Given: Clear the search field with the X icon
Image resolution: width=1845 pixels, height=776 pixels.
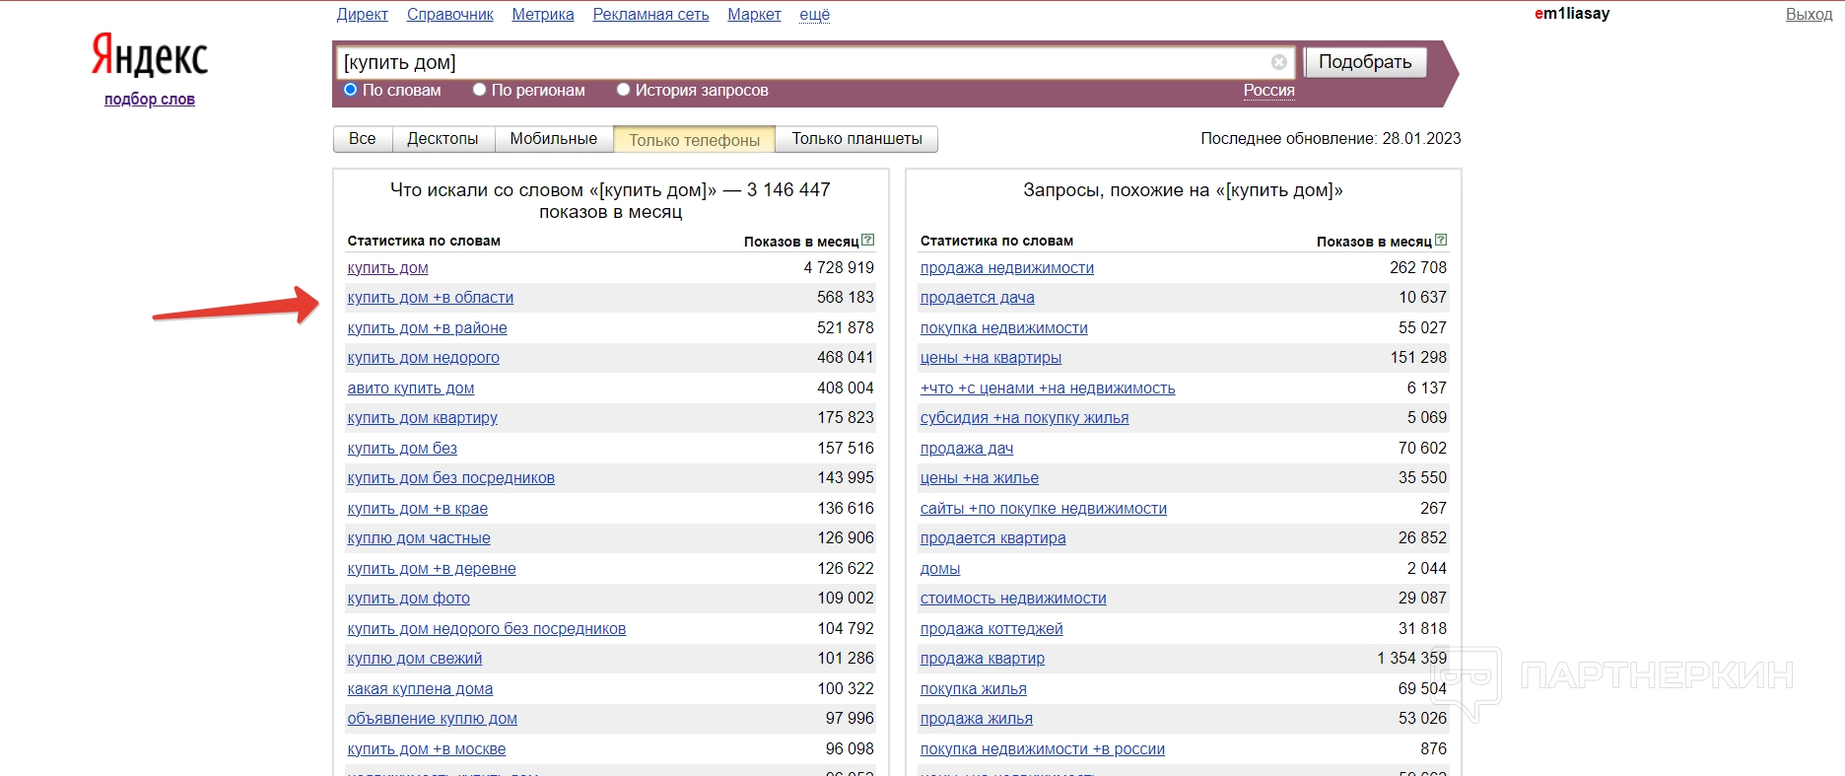Looking at the screenshot, I should pyautogui.click(x=1278, y=62).
